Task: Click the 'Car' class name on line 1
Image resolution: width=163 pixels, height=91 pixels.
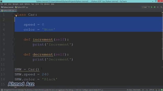Action: point(32,15)
